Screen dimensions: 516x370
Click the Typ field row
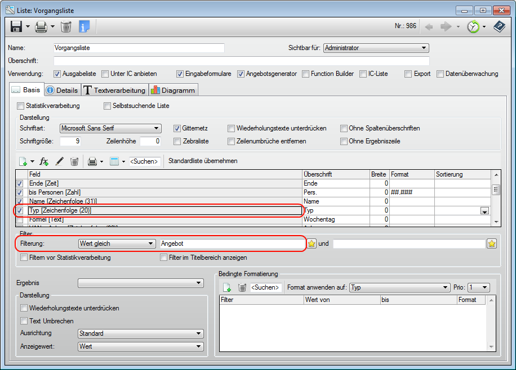(163, 210)
